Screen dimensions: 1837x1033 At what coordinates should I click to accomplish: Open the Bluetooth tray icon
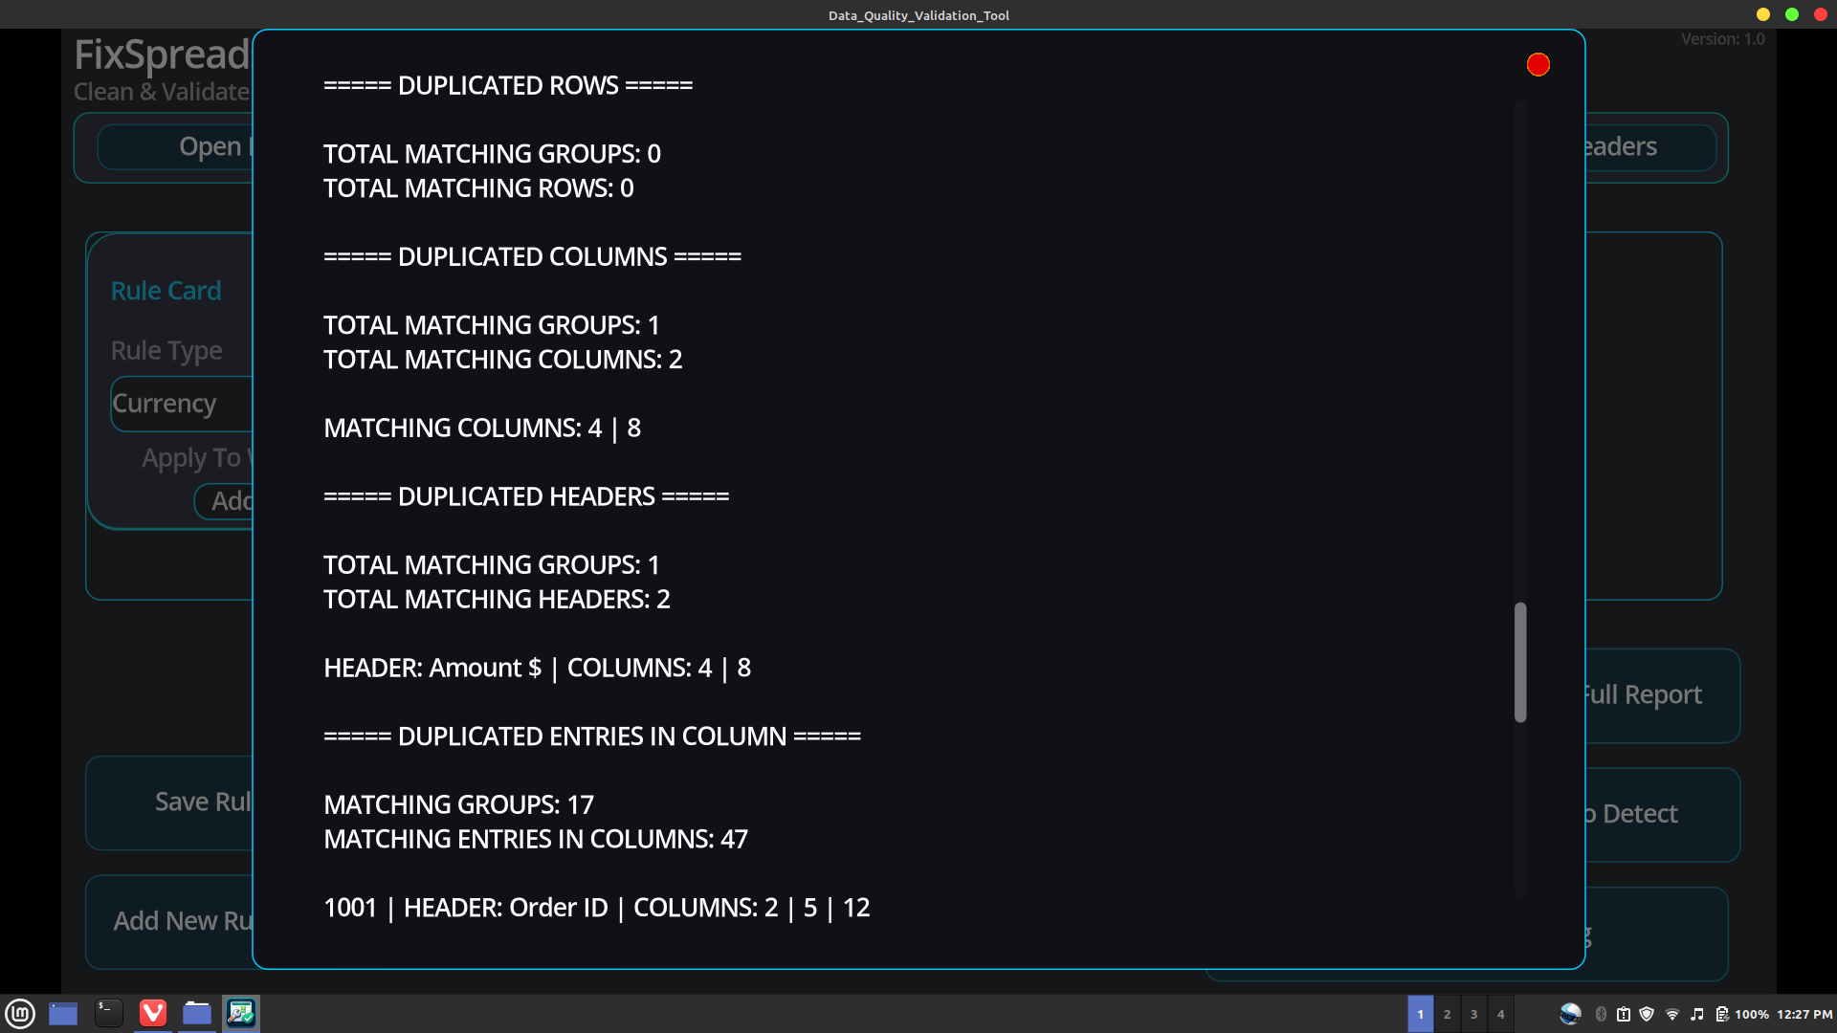(1601, 1014)
